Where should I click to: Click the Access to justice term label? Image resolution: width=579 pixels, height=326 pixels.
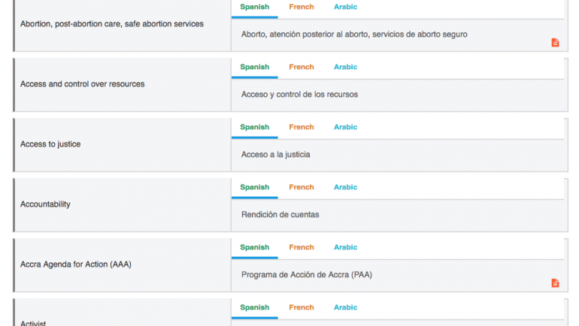(50, 144)
